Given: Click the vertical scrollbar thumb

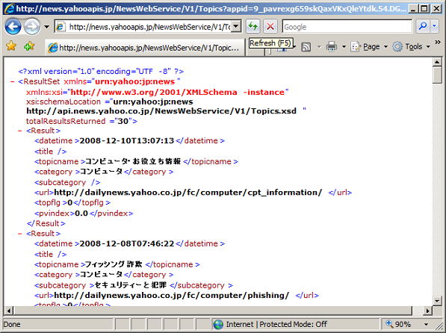Looking at the screenshot, I should pyautogui.click(x=436, y=75).
